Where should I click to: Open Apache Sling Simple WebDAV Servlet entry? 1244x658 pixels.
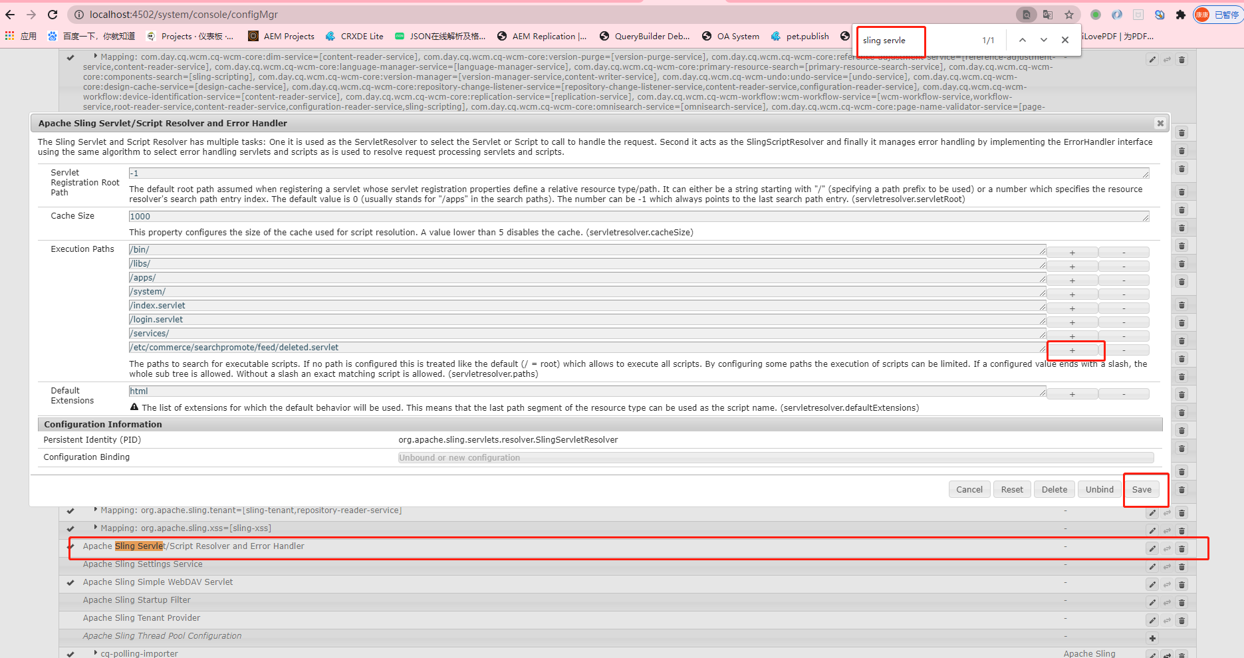pyautogui.click(x=158, y=582)
